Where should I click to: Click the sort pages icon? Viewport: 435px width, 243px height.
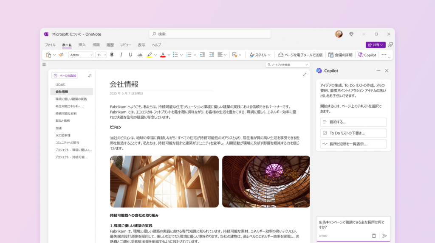90,75
